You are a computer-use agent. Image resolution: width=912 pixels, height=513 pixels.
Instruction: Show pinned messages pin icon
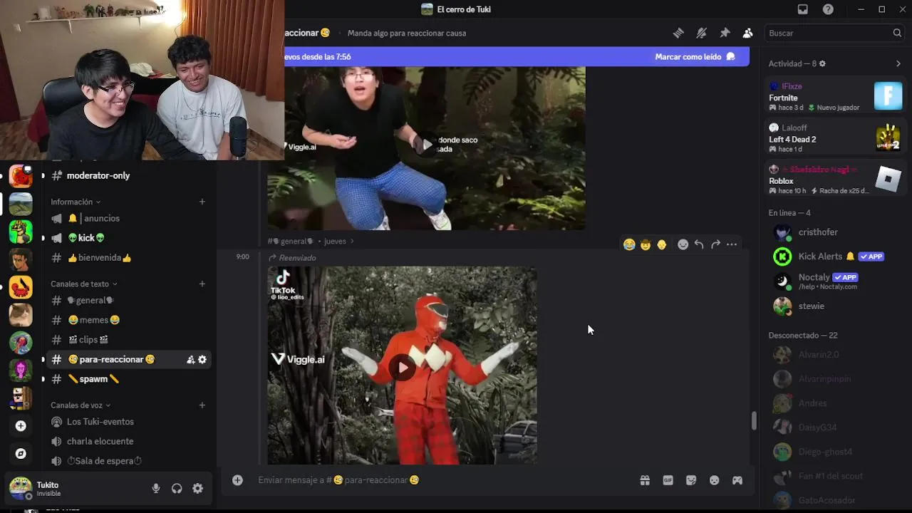tap(725, 33)
